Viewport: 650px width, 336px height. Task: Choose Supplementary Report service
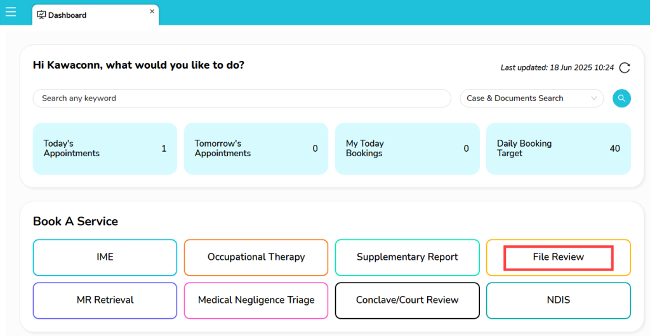coord(407,257)
